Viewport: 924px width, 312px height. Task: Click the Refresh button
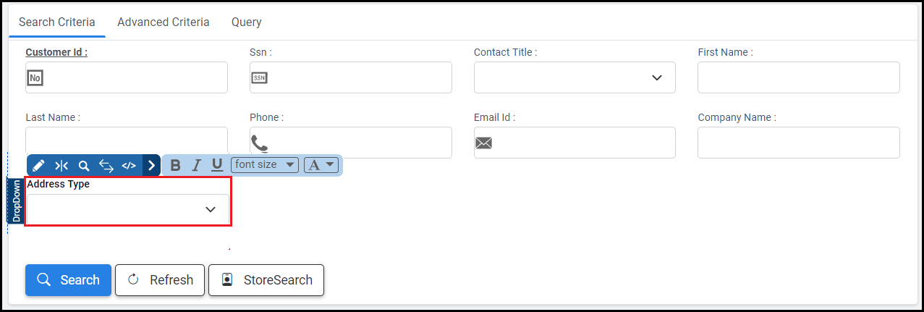click(160, 280)
